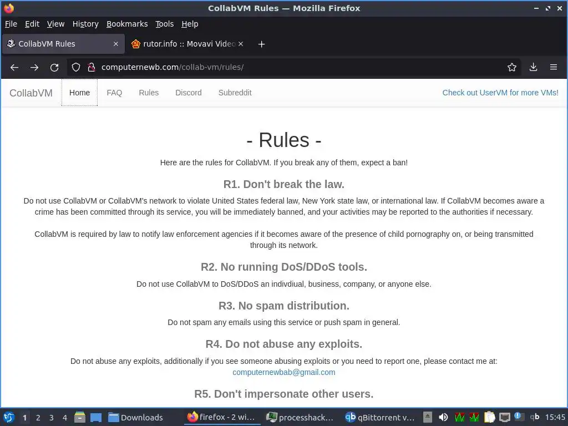Open the system start menu in the taskbar
Image resolution: width=568 pixels, height=426 pixels.
[x=9, y=417]
